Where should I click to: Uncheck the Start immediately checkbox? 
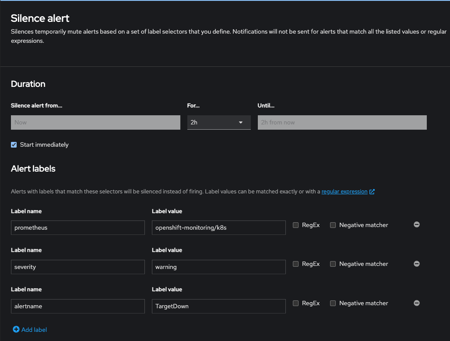14,145
